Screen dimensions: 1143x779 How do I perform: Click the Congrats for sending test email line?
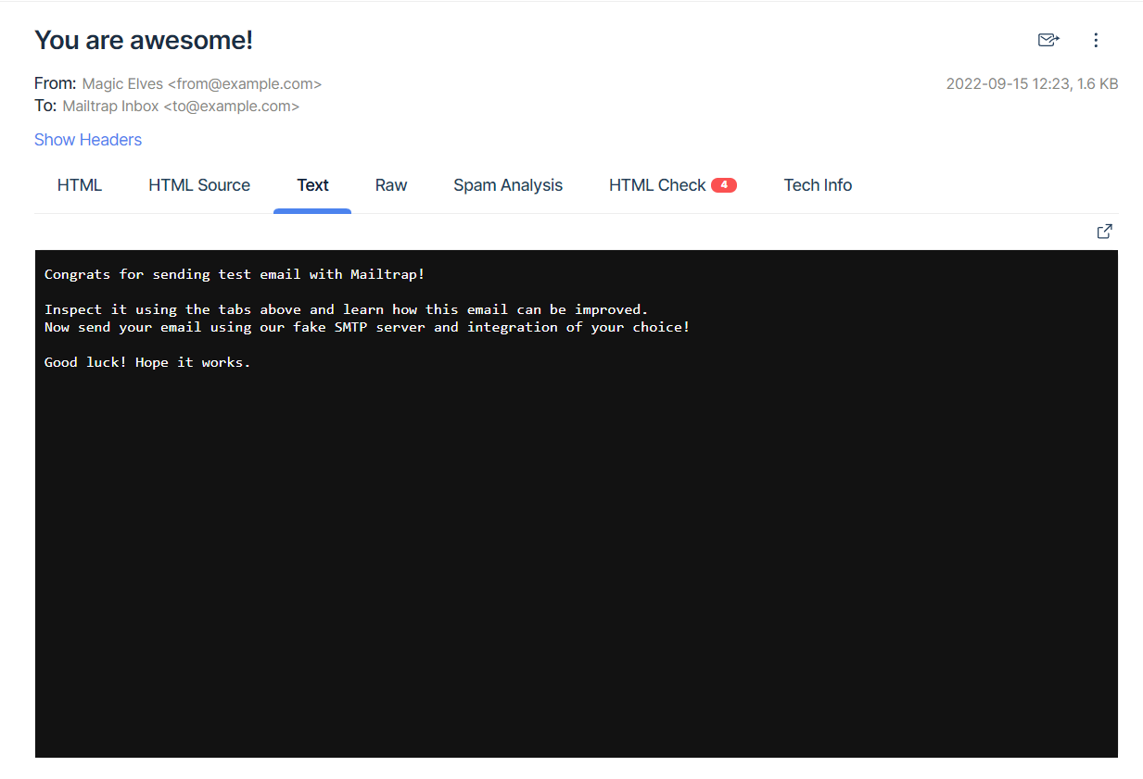click(235, 274)
